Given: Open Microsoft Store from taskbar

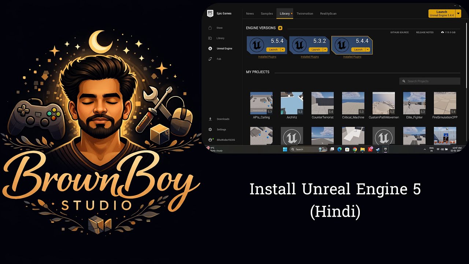Looking at the screenshot, I should pyautogui.click(x=347, y=149).
